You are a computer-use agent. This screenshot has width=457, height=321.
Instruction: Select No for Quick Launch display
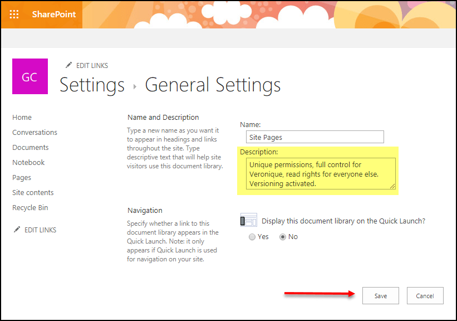[283, 237]
